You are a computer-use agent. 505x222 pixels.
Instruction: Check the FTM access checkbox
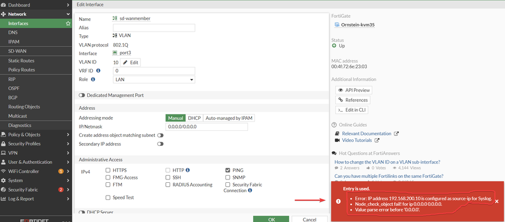click(108, 184)
